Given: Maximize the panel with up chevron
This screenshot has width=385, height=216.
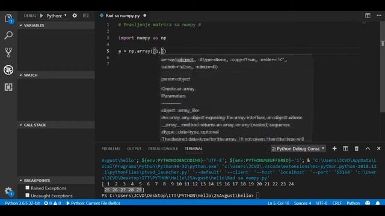Looking at the screenshot, I should [368, 148].
